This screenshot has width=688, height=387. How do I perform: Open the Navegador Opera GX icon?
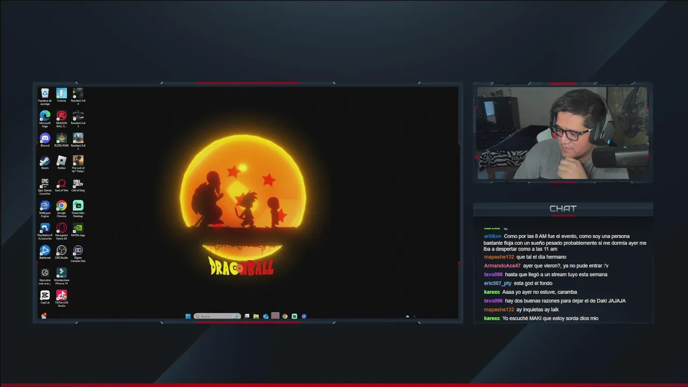point(61,231)
